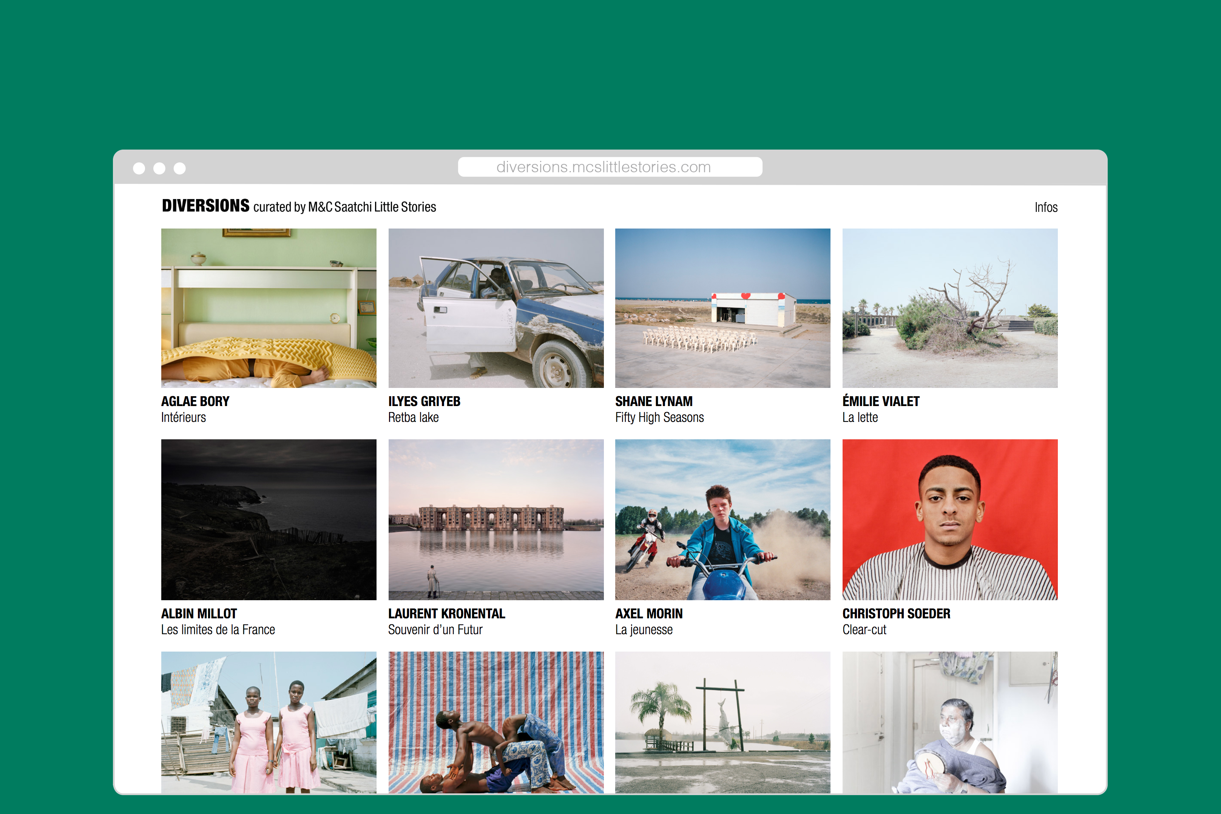Click the DIVERSIONS site title
Screen dimensions: 1221x814
[205, 206]
